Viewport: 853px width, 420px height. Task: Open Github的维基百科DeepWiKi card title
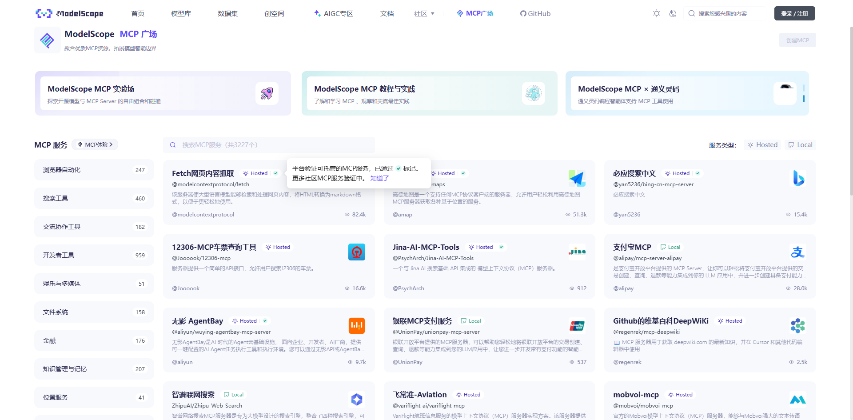tap(661, 321)
